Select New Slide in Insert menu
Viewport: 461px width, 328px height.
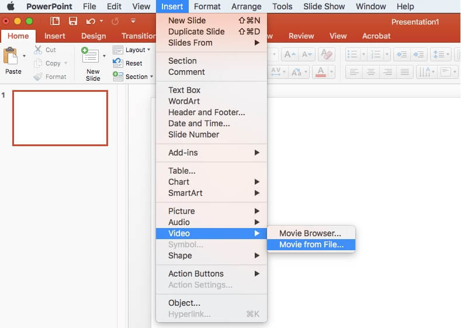click(212, 20)
